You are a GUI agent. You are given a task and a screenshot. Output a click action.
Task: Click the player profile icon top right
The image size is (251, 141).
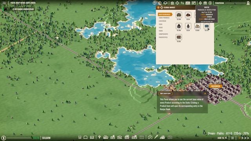248,3
